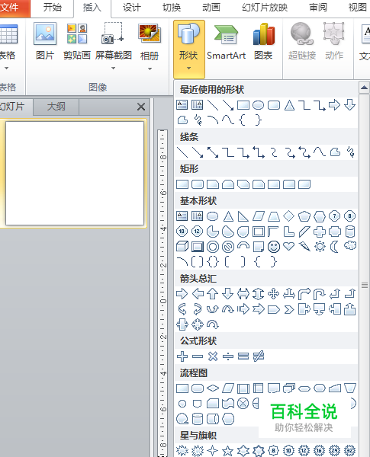Select scribble tool in 线条 section
The height and width of the screenshot is (457, 370).
[350, 152]
